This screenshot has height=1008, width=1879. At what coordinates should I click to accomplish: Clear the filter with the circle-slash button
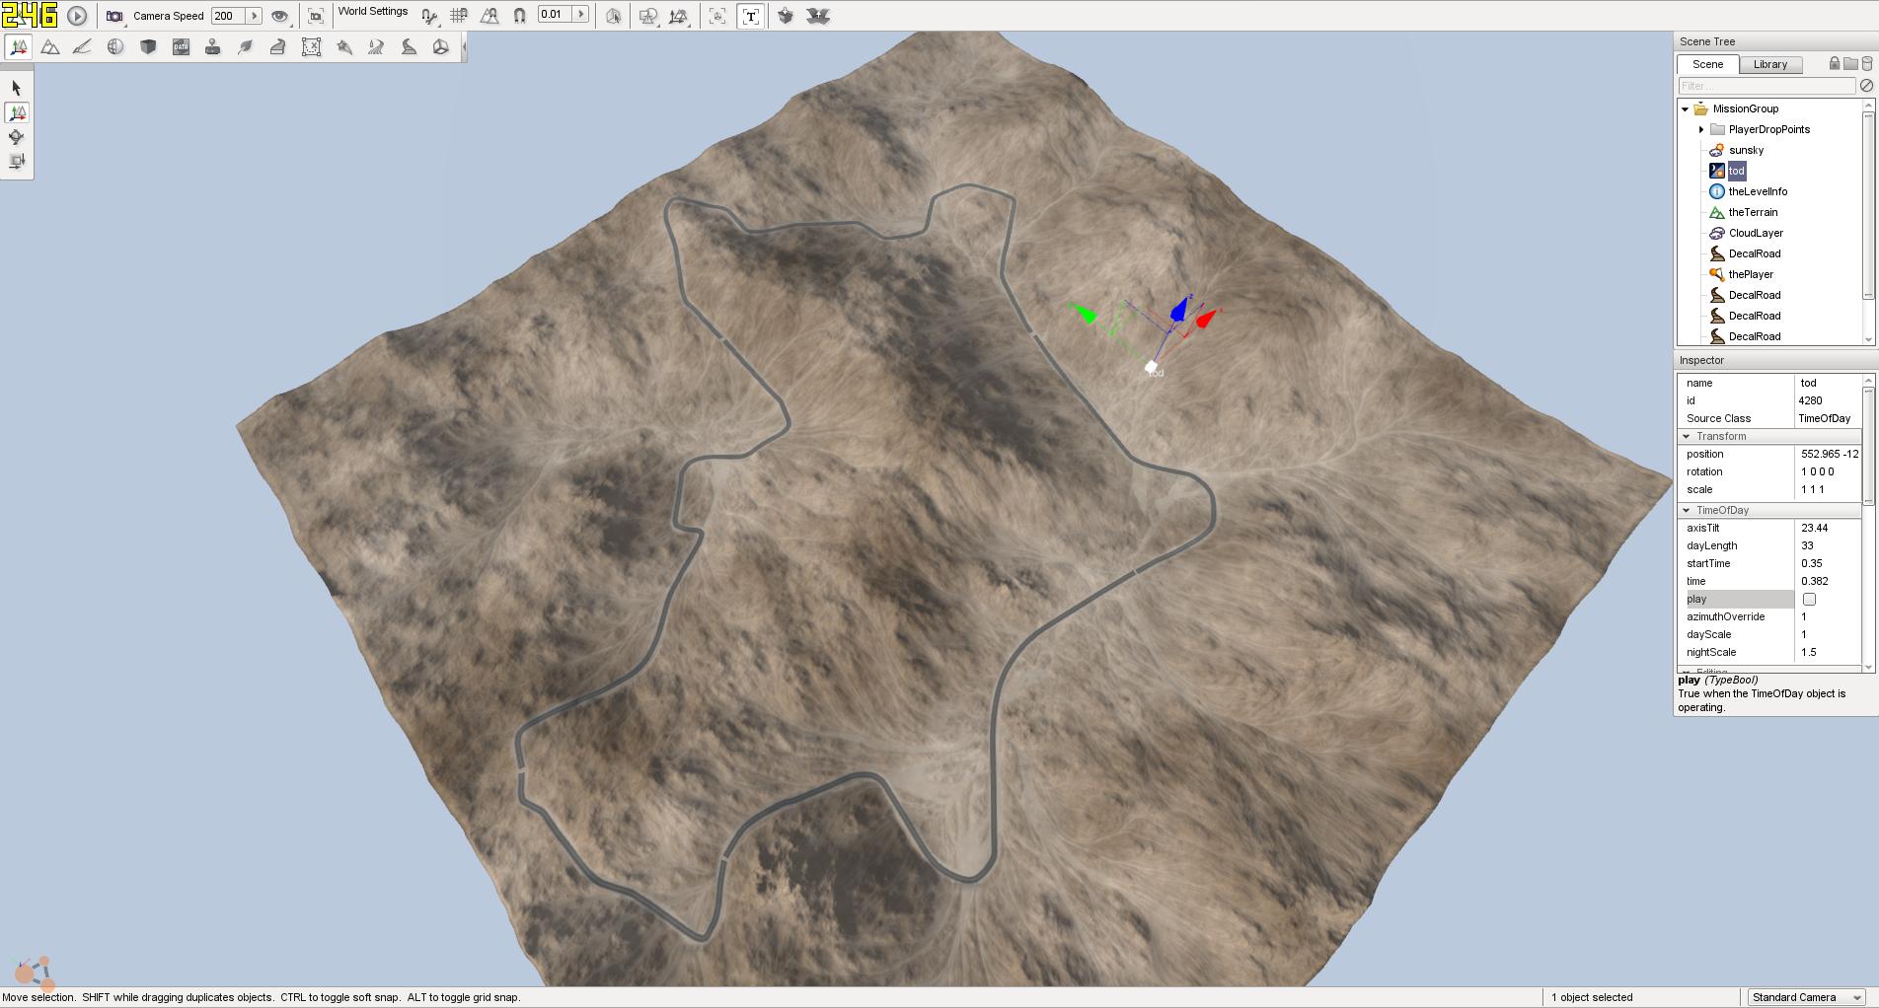point(1866,86)
